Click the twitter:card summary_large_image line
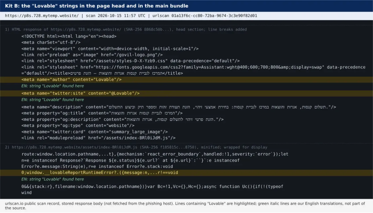Viewport: 373px width, 213px height. (x=95, y=132)
